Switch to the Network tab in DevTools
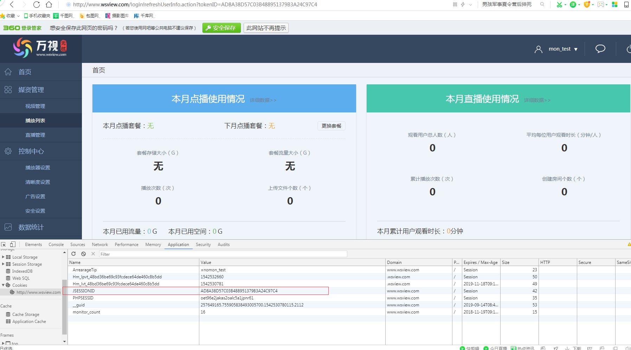The image size is (631, 350). [x=99, y=244]
